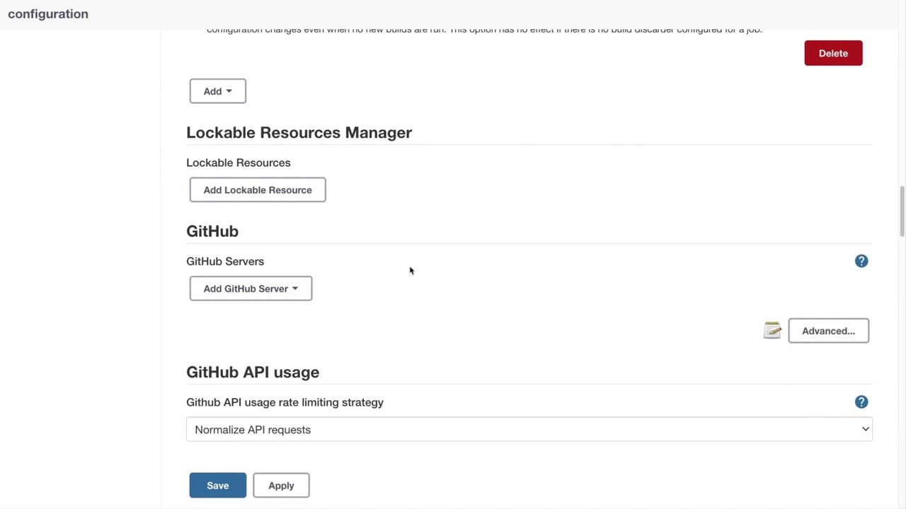Screen dimensions: 906x509
Task: Open help for GitHub Servers
Action: click(861, 262)
